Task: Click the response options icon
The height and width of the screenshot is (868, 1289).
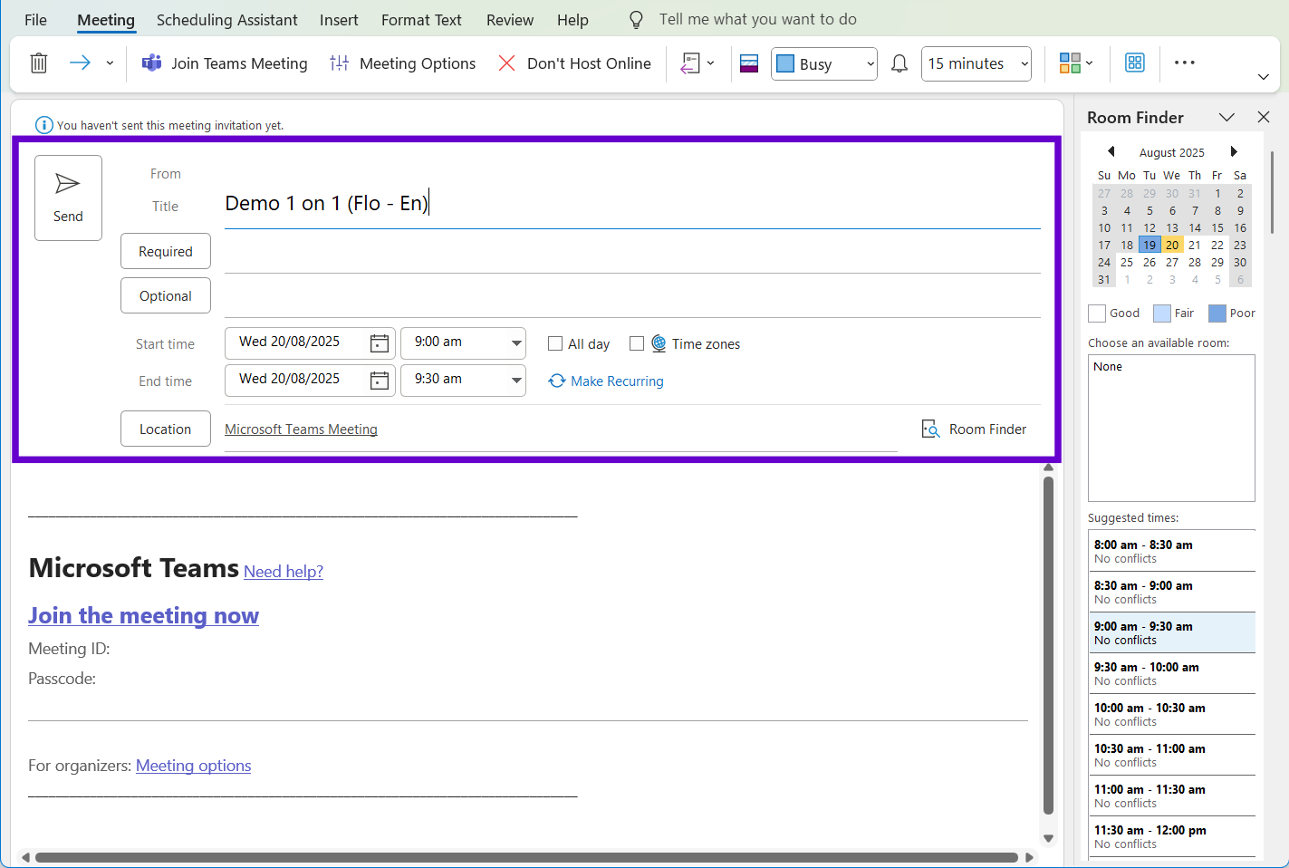Action: coord(690,63)
